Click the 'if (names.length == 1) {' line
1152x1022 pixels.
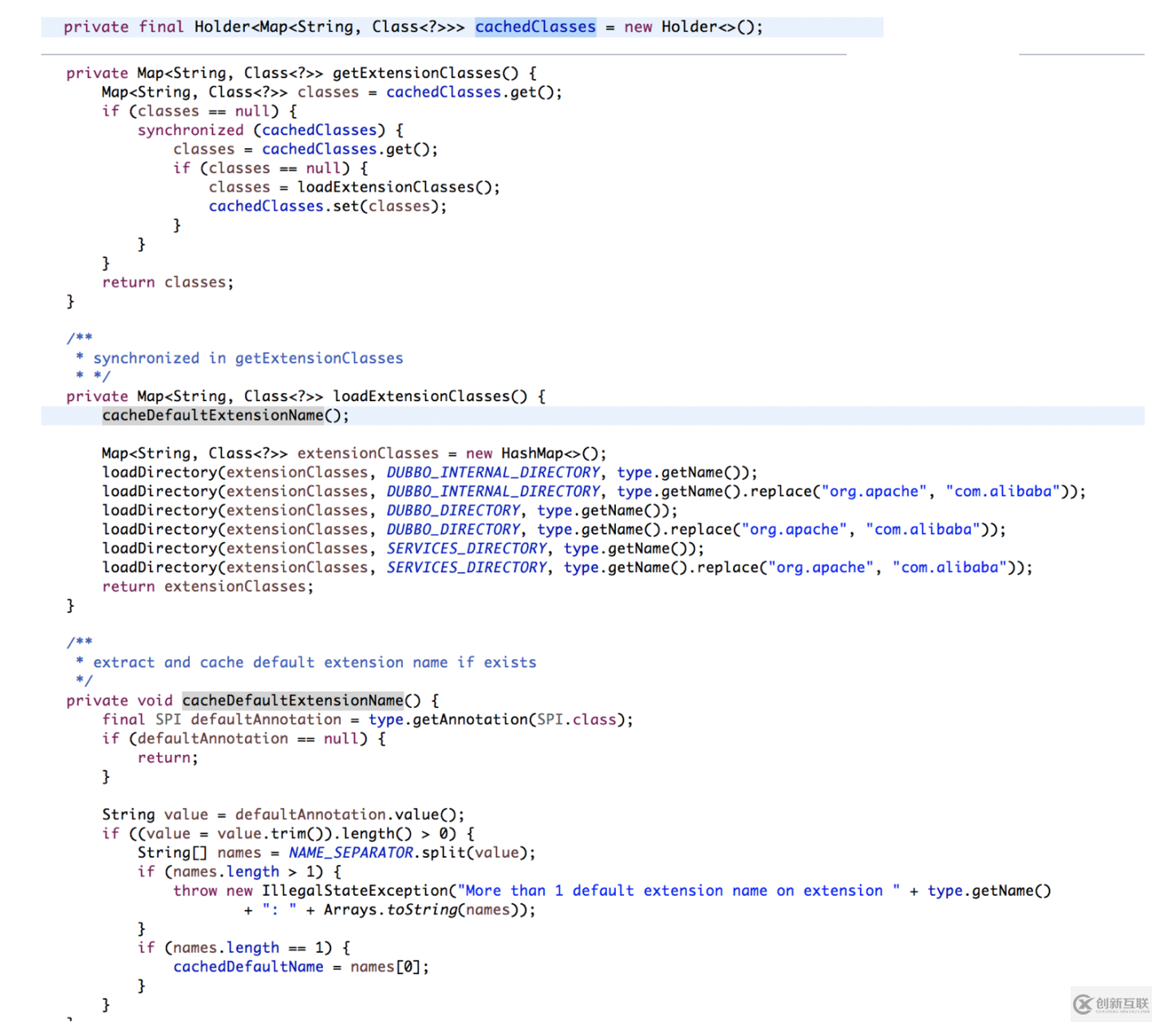[x=244, y=948]
